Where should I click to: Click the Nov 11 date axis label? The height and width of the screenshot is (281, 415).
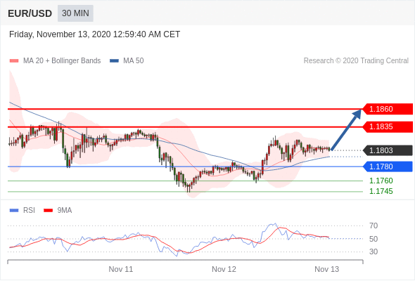click(121, 269)
